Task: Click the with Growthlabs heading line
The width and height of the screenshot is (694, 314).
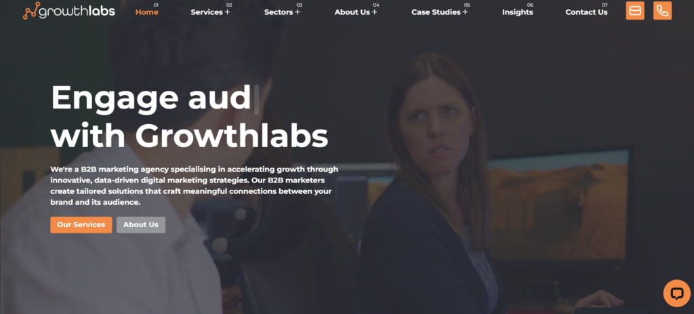Action: coord(190,136)
